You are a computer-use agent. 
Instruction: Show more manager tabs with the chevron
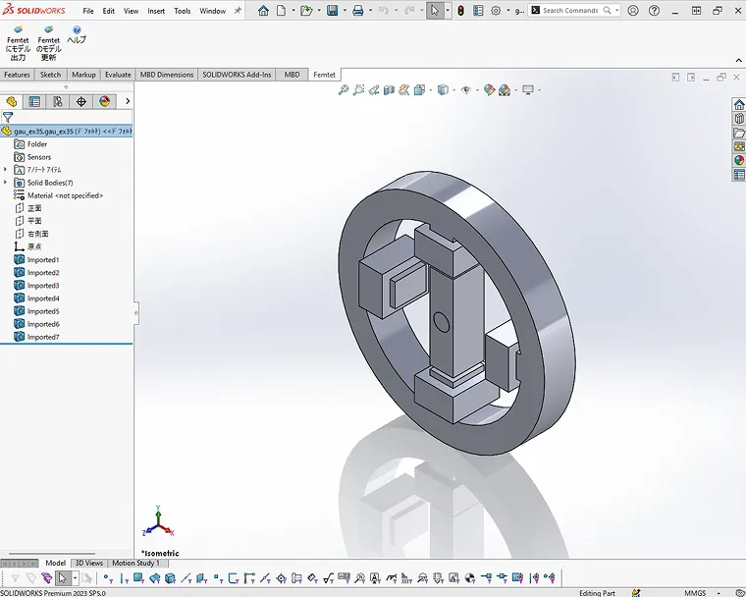[127, 101]
